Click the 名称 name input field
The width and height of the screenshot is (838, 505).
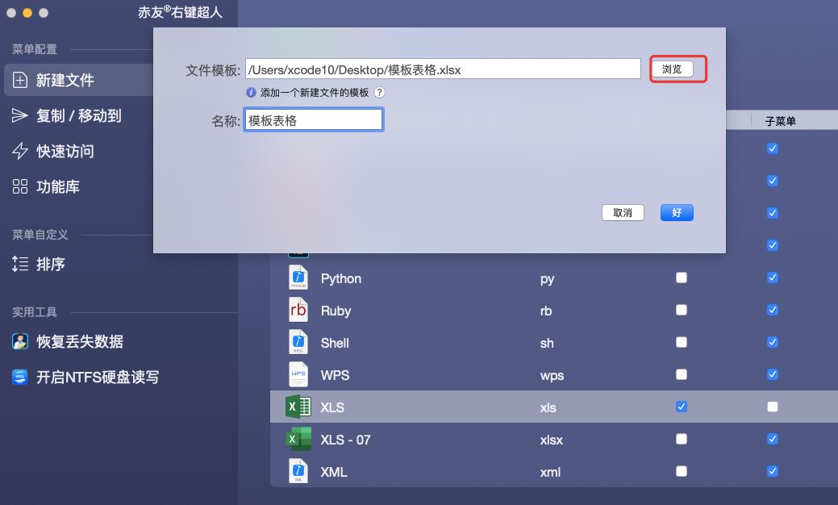(313, 119)
